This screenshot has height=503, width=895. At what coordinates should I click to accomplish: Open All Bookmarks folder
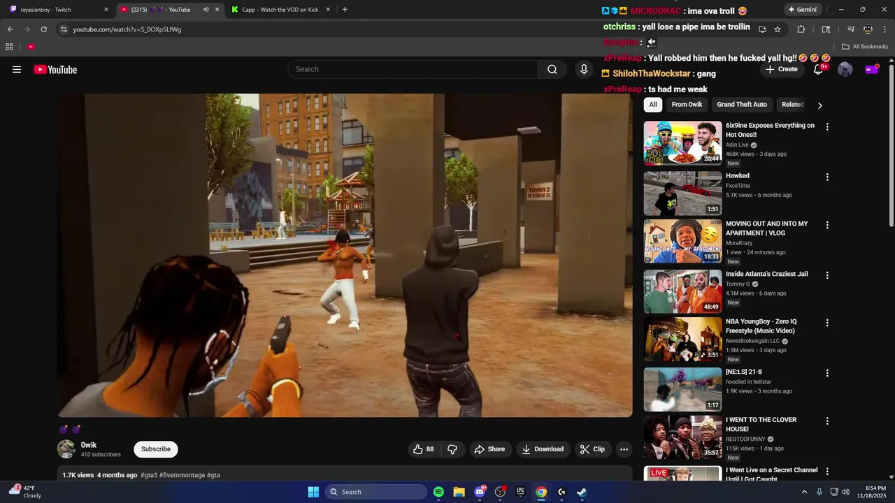coord(865,47)
